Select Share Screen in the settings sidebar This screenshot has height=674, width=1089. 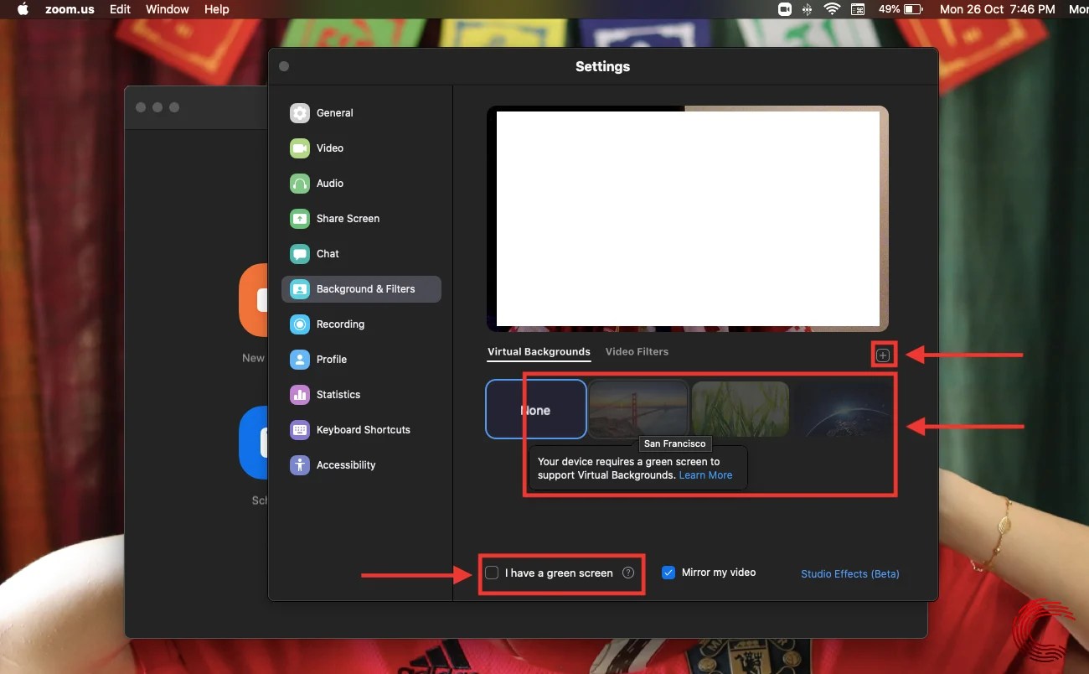[x=361, y=219]
